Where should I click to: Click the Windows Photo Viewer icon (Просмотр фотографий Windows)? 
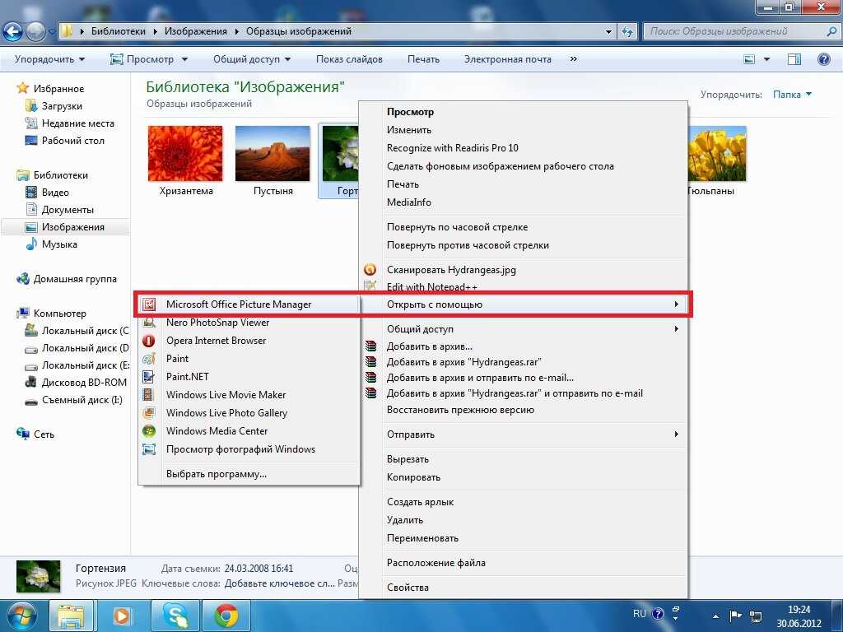(x=149, y=449)
